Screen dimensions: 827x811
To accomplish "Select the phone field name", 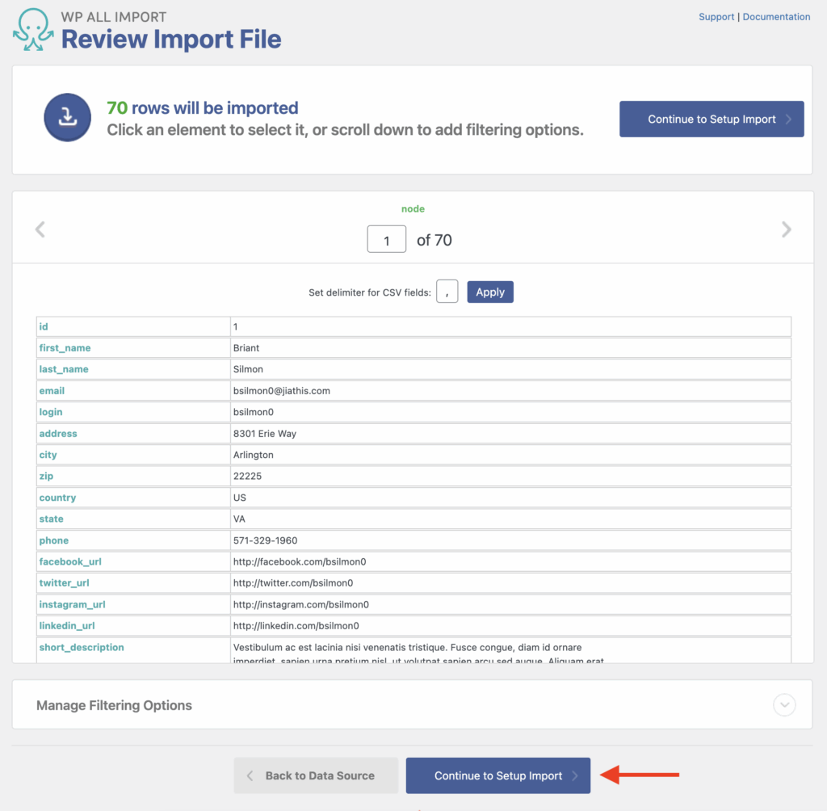I will pos(54,540).
